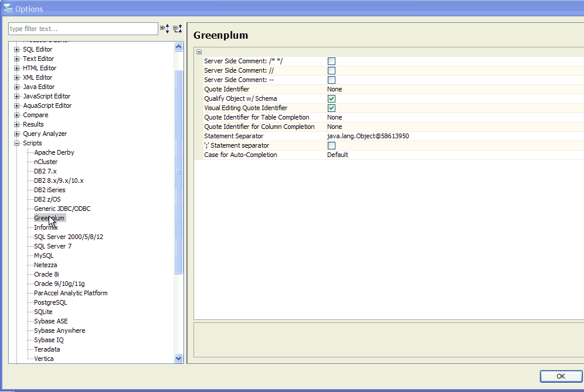
Task: Select DB2 7.x script settings
Action: click(45, 171)
